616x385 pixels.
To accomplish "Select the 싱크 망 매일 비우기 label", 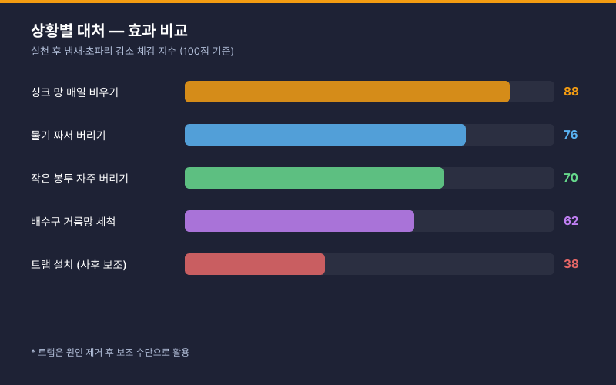I will [x=75, y=92].
